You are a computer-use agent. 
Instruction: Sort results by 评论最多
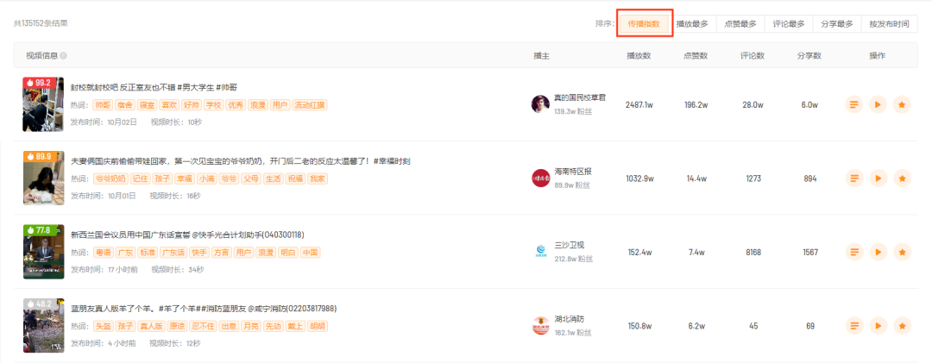pyautogui.click(x=788, y=24)
